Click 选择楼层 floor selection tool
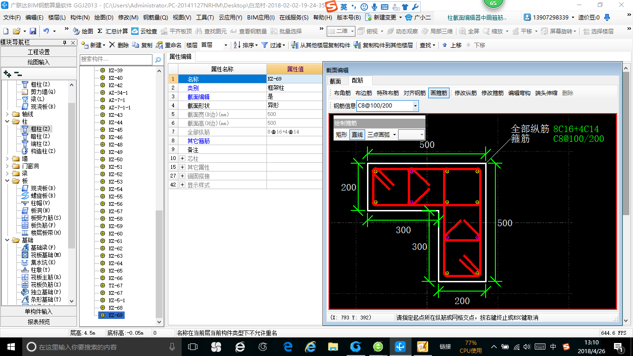This screenshot has height=356, width=633. [598, 31]
